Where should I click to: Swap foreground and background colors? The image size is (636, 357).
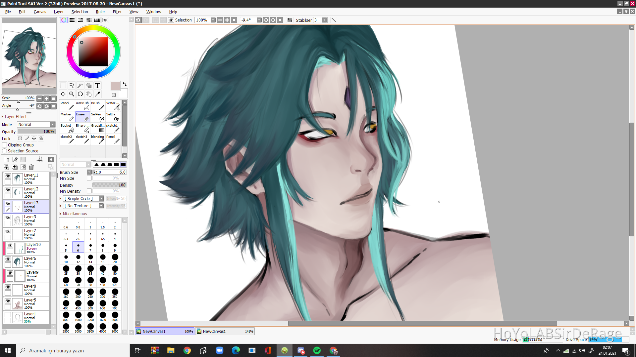pos(125,84)
